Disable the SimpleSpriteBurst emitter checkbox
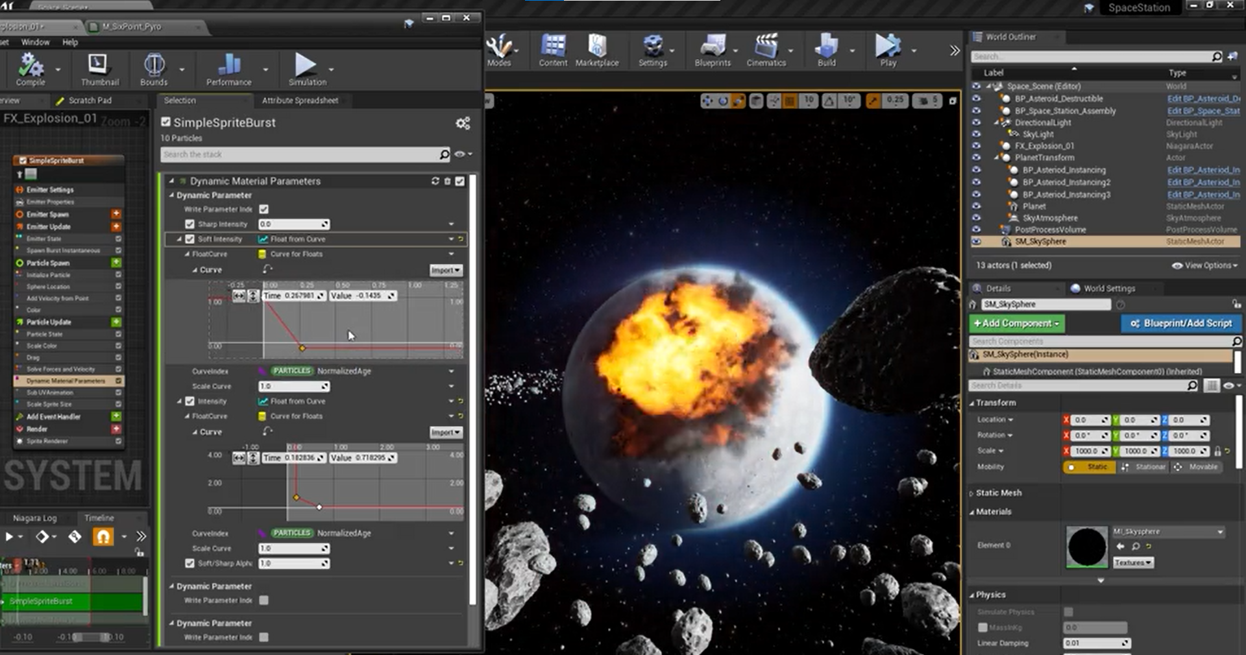Screen dimensions: 1246x655 166,123
